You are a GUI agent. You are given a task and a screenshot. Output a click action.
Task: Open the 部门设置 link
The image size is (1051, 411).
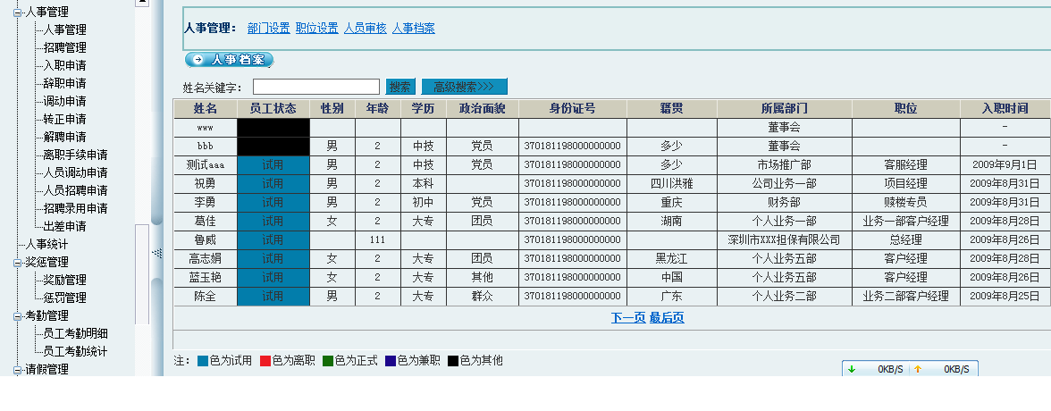click(x=269, y=29)
